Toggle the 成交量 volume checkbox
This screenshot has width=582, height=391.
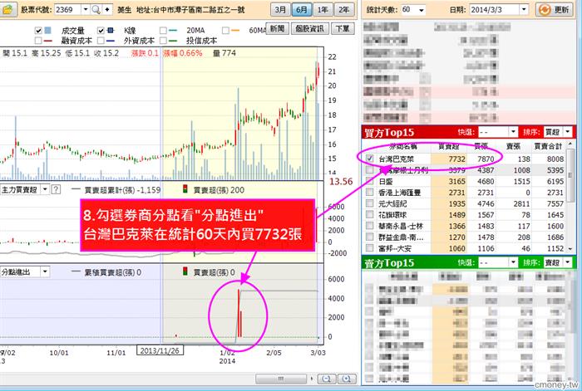tap(38, 31)
